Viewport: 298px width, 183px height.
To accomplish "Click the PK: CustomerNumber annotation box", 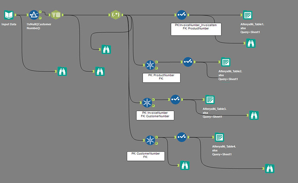I will pos(146,156).
